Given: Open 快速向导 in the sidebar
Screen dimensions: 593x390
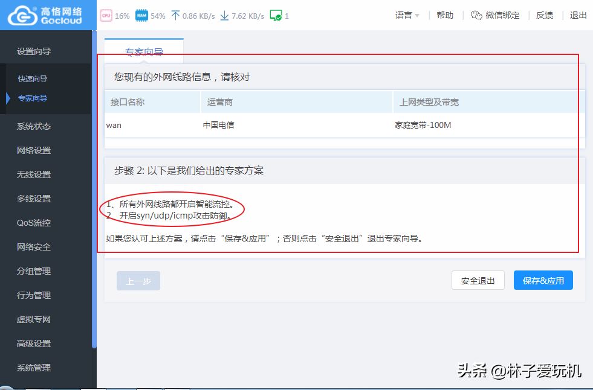Looking at the screenshot, I should [33, 78].
